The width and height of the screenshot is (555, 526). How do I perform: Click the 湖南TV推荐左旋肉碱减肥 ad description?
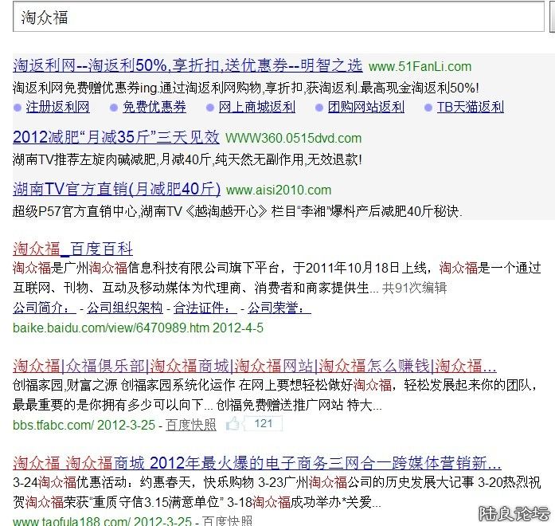[x=187, y=159]
